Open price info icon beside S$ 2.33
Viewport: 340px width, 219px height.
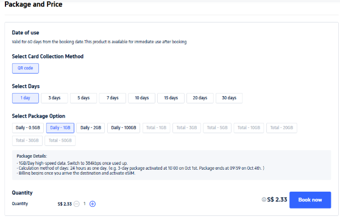pos(264,200)
